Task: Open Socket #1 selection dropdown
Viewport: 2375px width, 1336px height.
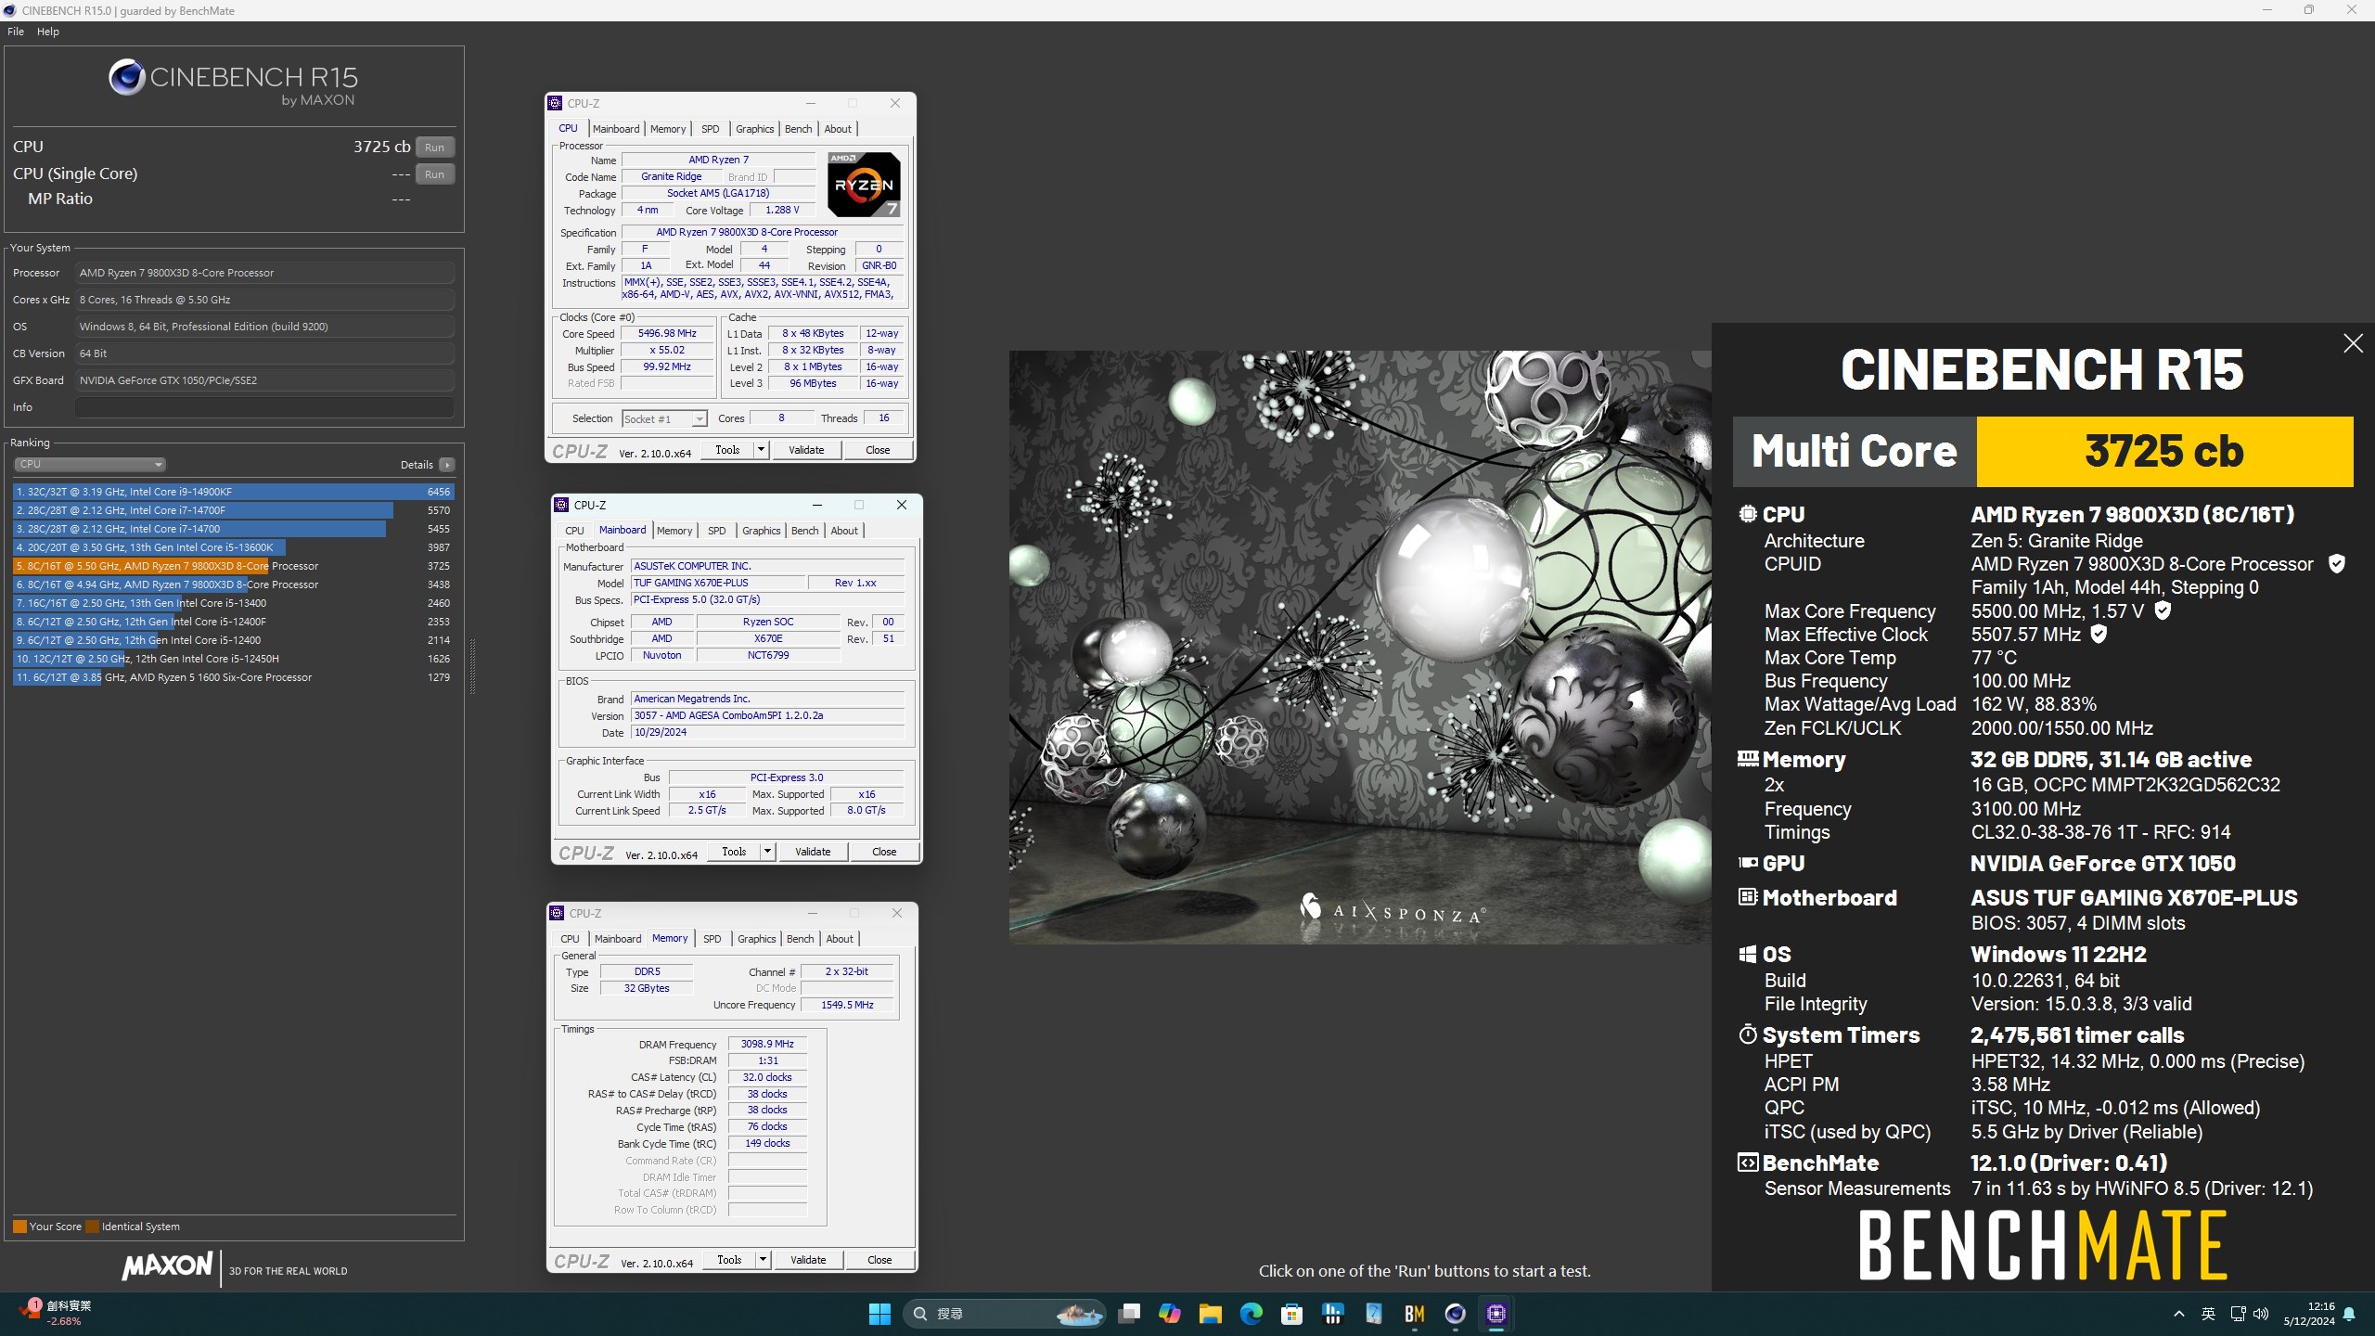Action: 664,419
